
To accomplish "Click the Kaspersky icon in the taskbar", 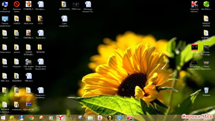I will tap(129, 118).
